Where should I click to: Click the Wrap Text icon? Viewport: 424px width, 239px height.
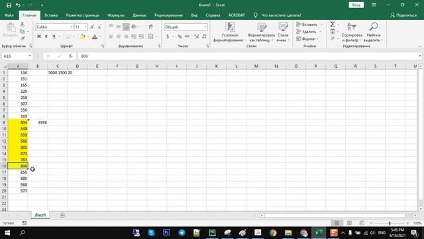(151, 27)
